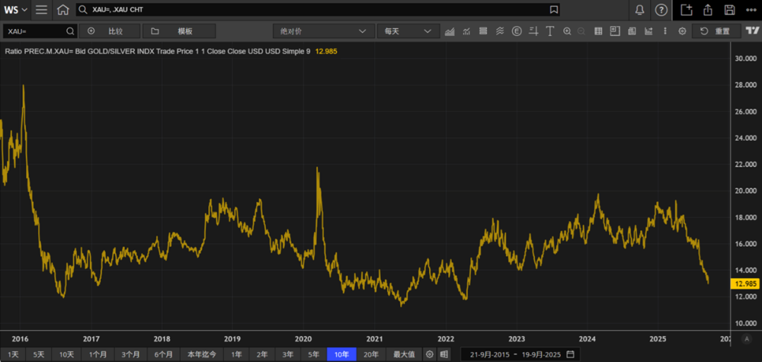Click the events E circle icon
The height and width of the screenshot is (362, 762).
coord(516,31)
